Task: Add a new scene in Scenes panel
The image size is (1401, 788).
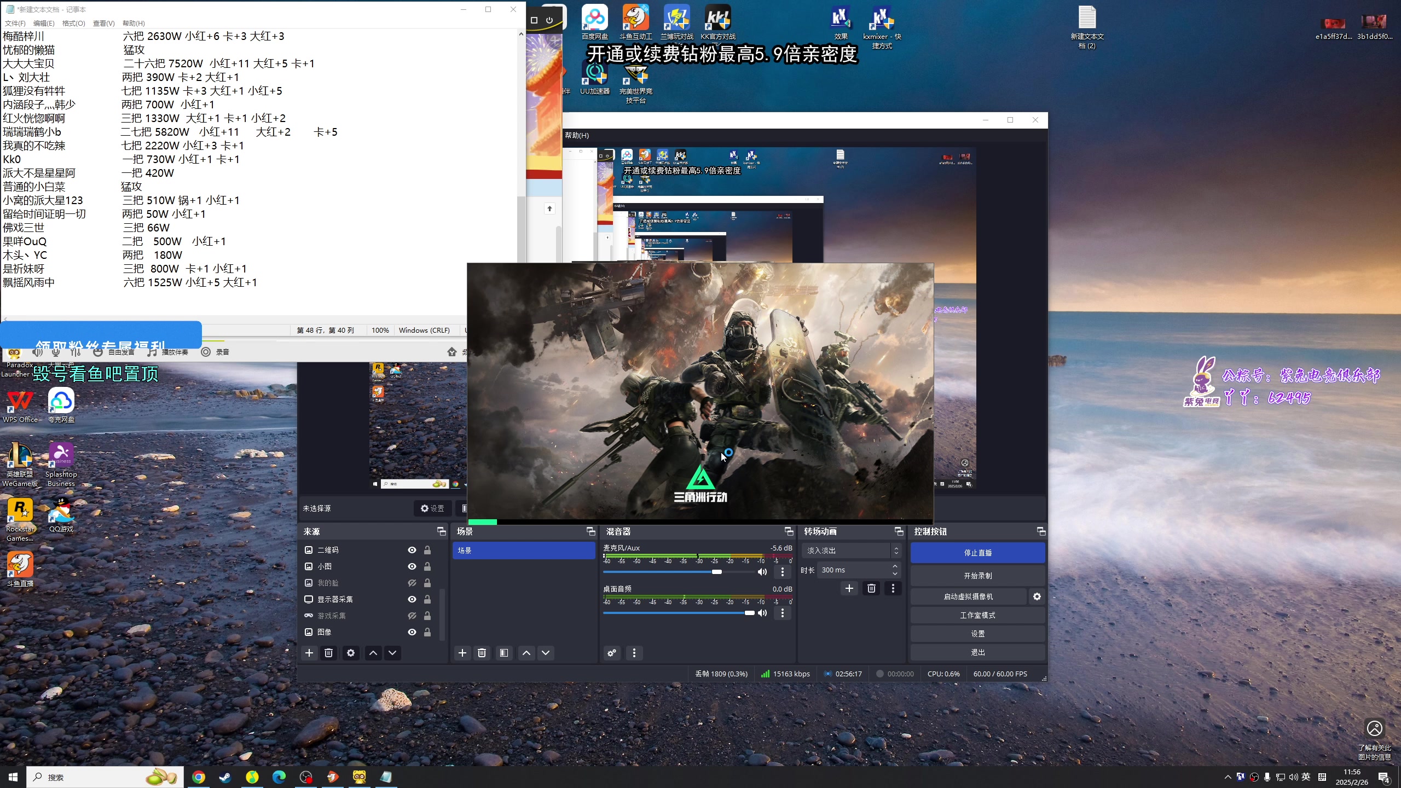Action: [x=462, y=653]
